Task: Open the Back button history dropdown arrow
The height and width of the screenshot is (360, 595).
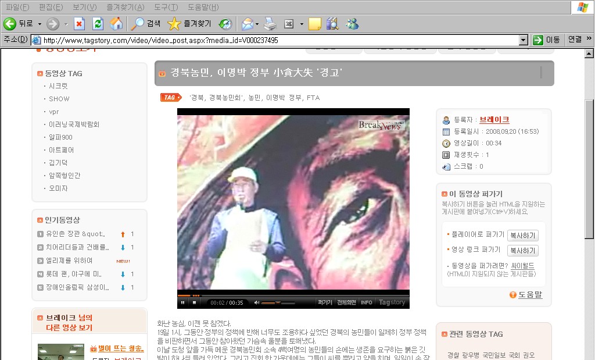Action: click(x=40, y=24)
